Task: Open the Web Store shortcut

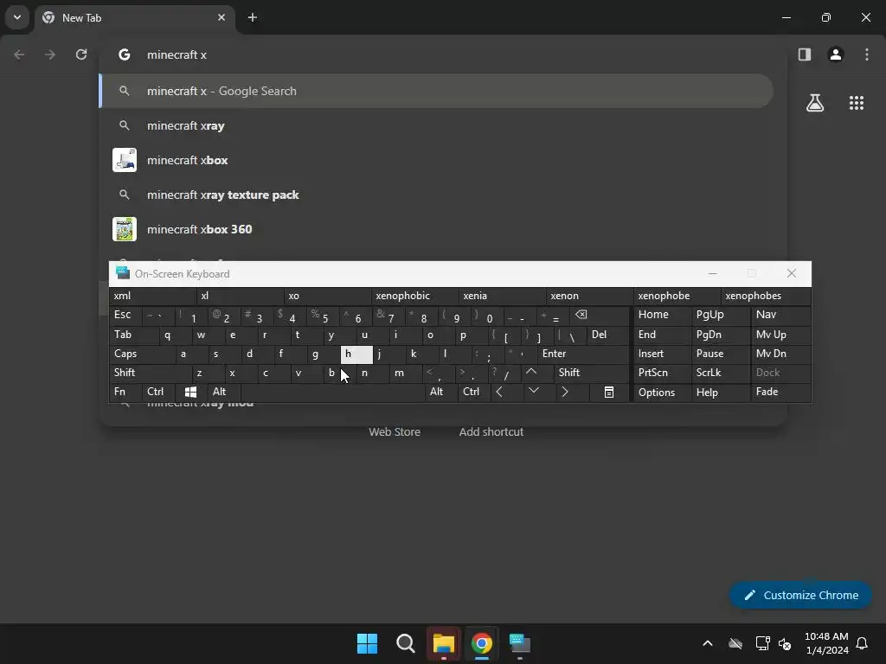Action: tap(395, 432)
